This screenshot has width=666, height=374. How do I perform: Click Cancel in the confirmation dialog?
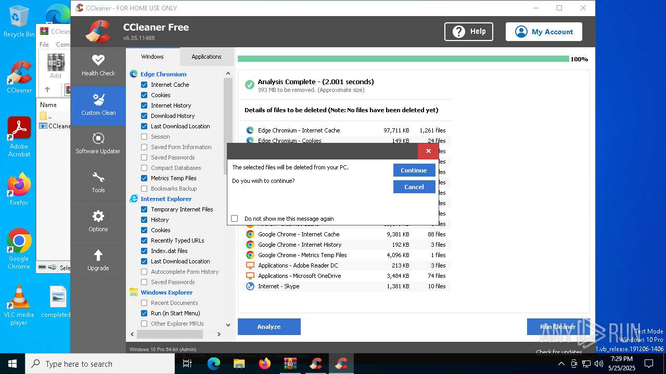click(x=414, y=187)
